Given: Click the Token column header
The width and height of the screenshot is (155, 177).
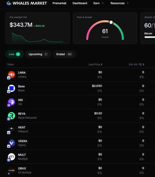Looking at the screenshot, I should 10,65.
